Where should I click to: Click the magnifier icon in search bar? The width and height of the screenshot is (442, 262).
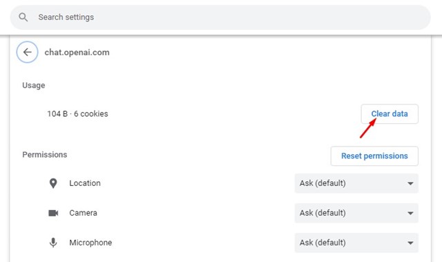click(23, 17)
